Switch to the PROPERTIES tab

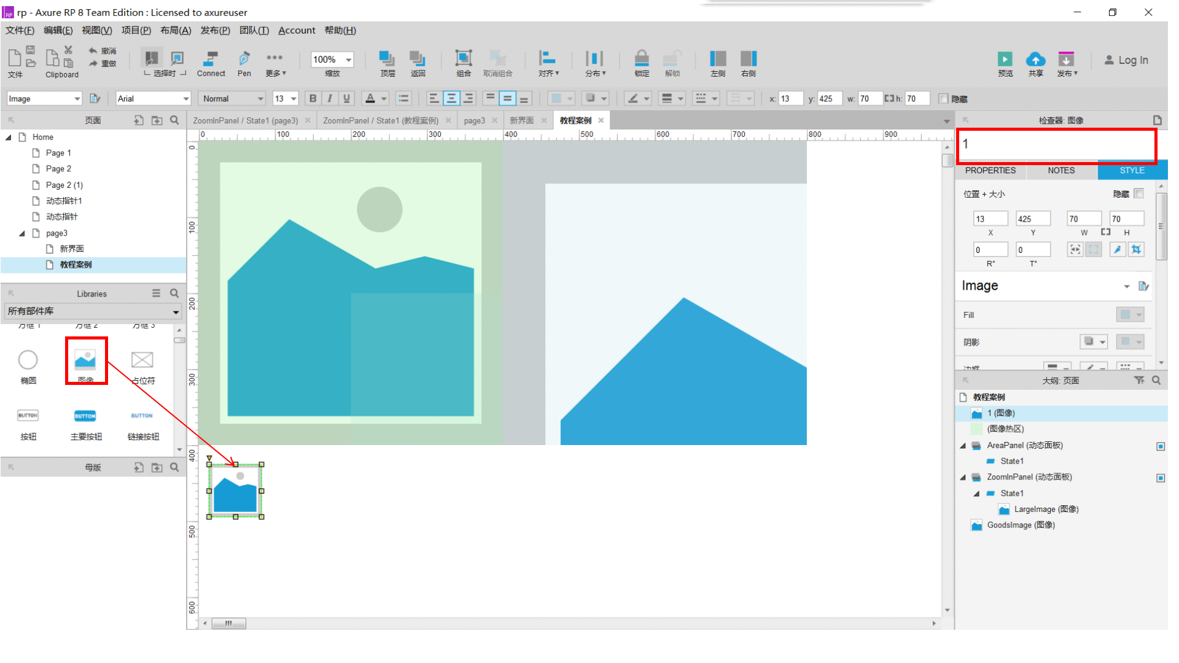[990, 171]
